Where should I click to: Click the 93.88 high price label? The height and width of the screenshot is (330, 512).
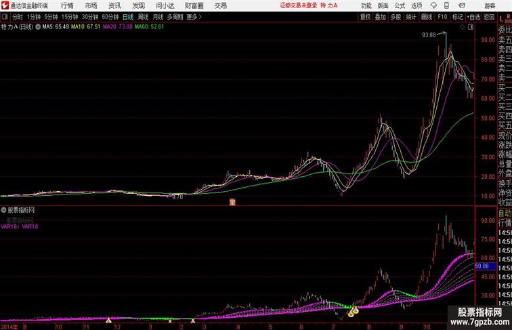pyautogui.click(x=429, y=35)
